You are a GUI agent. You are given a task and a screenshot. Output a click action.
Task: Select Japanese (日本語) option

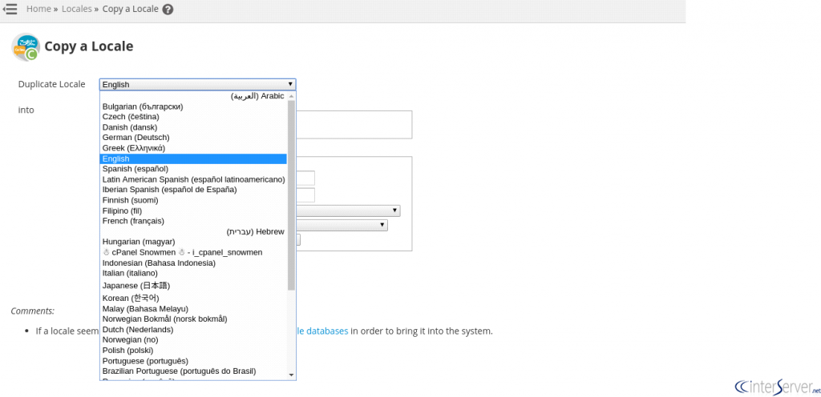click(x=193, y=285)
